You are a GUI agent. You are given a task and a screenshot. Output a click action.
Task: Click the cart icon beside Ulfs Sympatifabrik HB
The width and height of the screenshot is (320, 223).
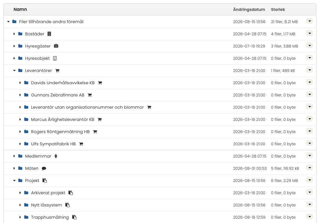(x=81, y=144)
